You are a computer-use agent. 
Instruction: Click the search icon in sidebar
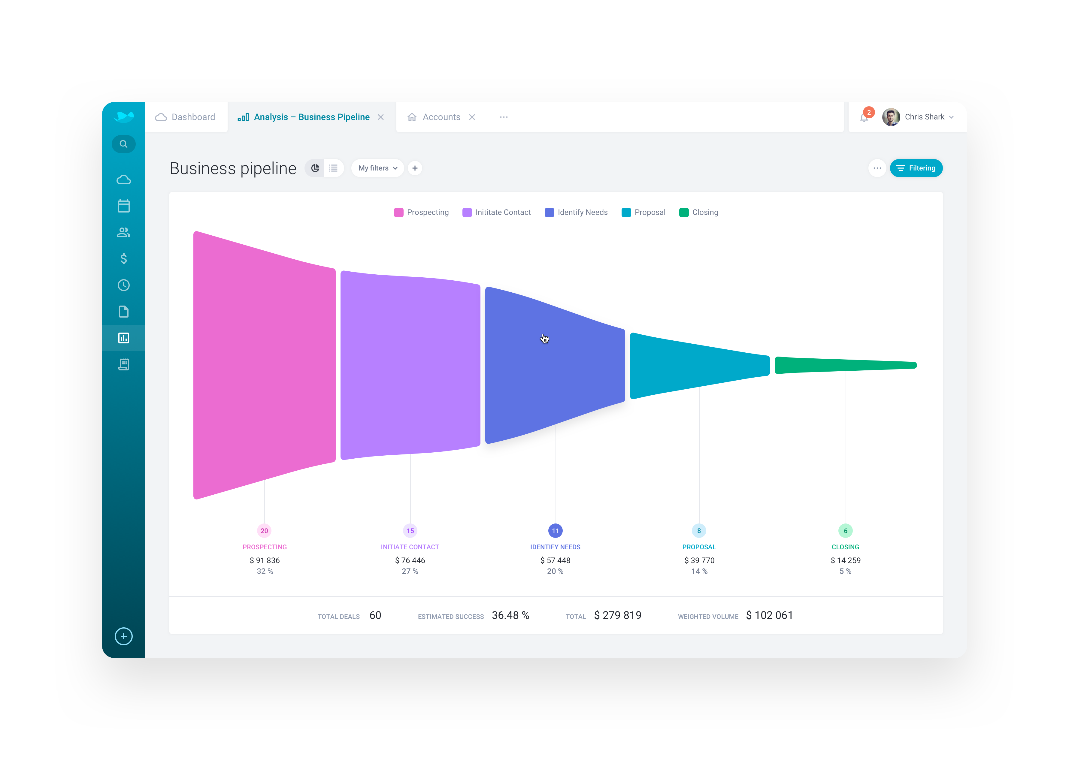pyautogui.click(x=123, y=144)
